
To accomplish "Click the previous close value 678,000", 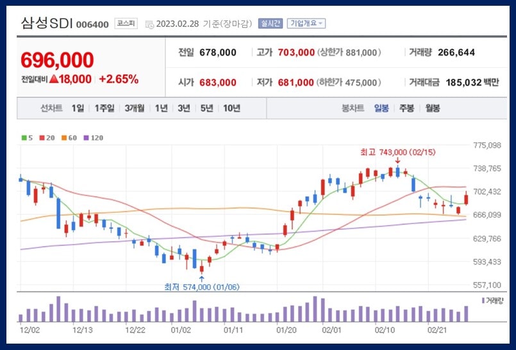I will [x=218, y=52].
